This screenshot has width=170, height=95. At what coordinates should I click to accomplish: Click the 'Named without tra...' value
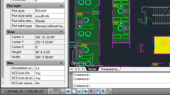point(50,26)
